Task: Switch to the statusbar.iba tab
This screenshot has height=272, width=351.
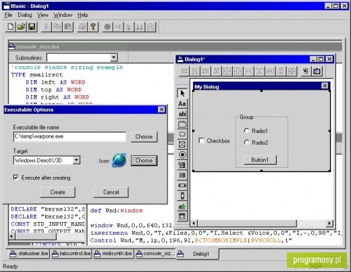Action: 29,254
